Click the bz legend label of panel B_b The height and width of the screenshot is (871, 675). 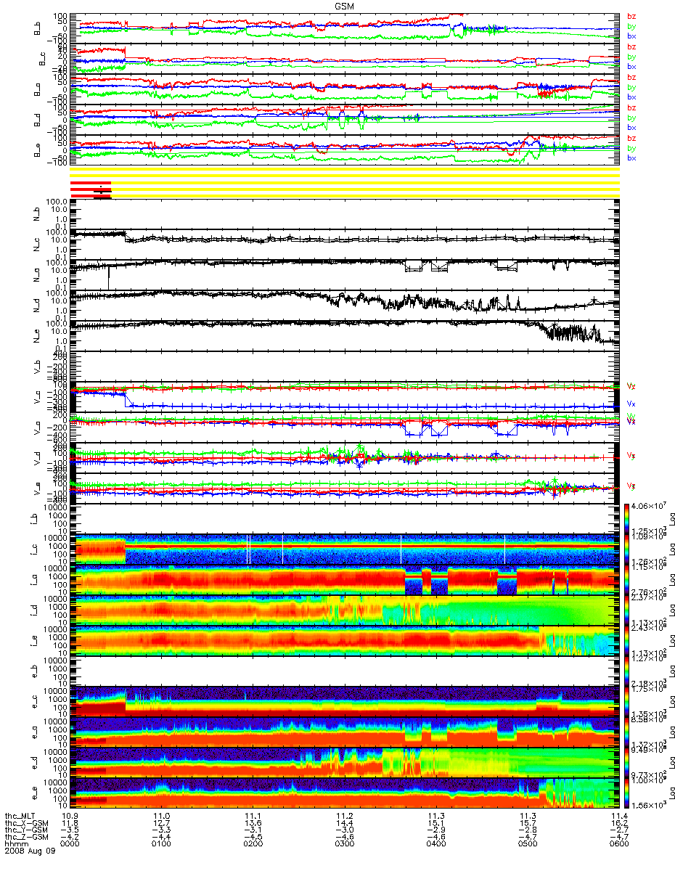631,16
